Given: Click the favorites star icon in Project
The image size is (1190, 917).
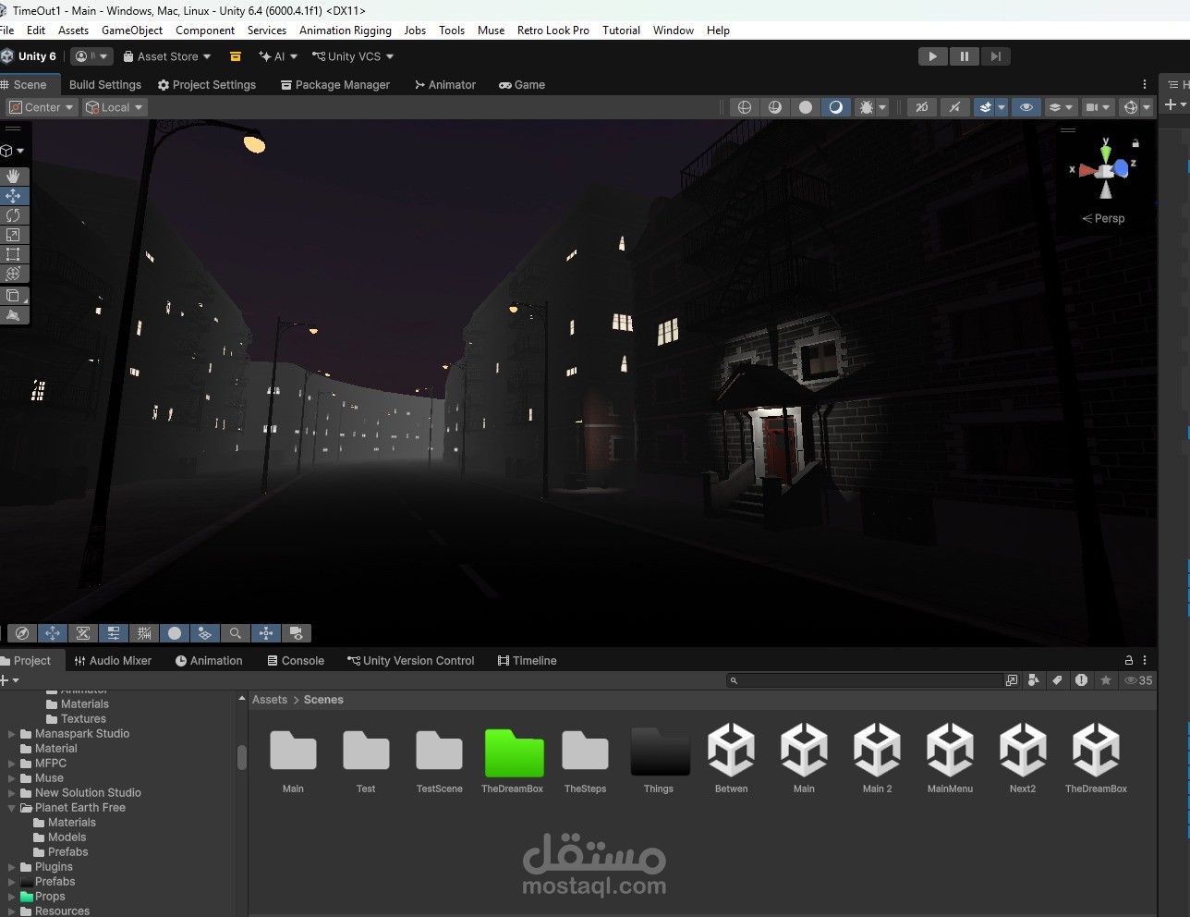Looking at the screenshot, I should click(x=1106, y=680).
